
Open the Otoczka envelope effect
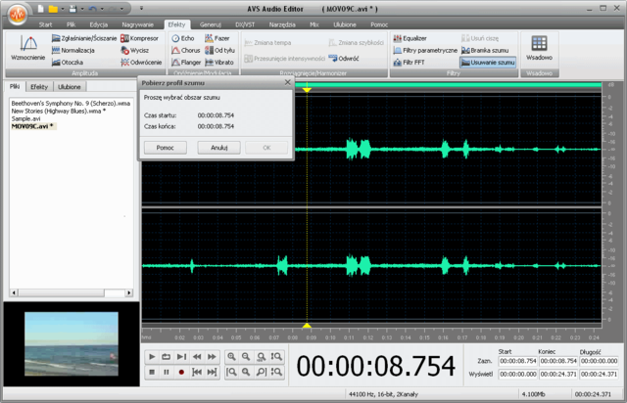[x=68, y=63]
